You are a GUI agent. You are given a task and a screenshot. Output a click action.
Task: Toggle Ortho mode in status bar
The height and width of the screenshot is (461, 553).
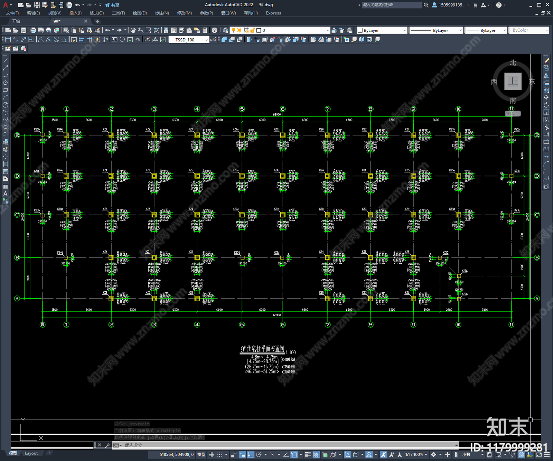(251, 454)
